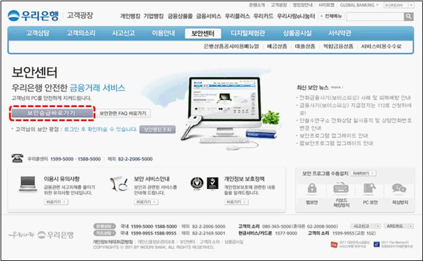This screenshot has width=423, height=261.
Task: Click the laptop icon for 이용시 유의사항
Action: click(x=28, y=183)
